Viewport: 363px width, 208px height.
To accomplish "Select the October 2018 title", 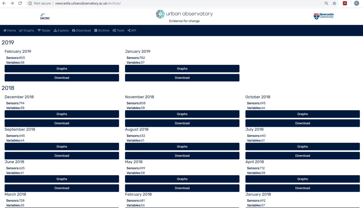I will point(258,97).
